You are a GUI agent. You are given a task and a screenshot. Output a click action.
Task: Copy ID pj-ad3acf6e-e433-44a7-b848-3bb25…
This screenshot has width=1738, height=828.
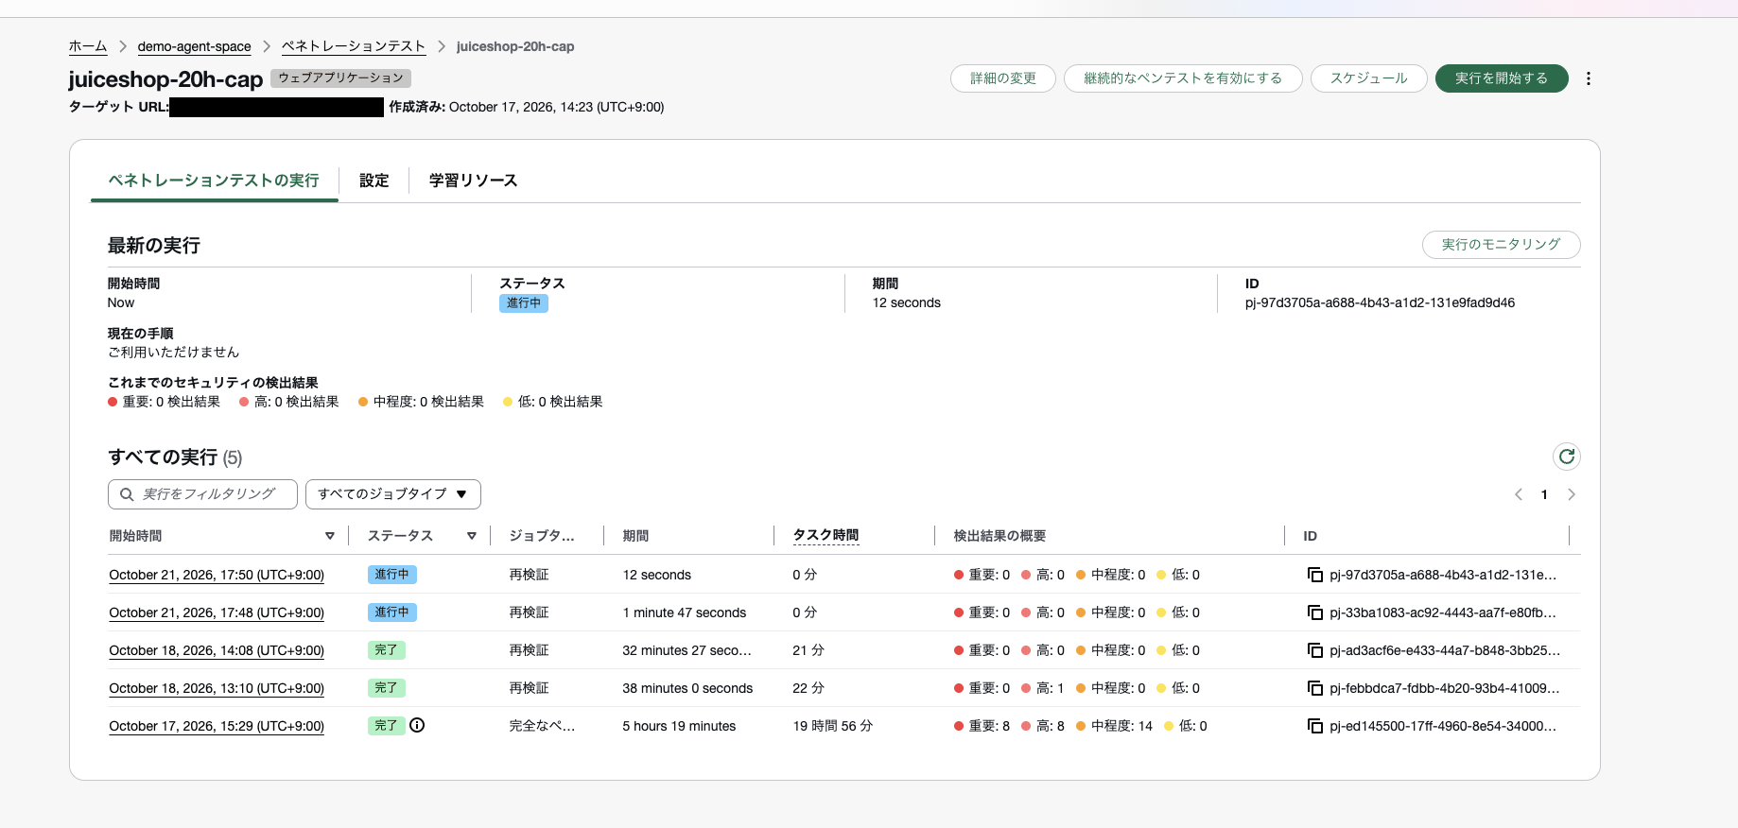click(x=1314, y=650)
